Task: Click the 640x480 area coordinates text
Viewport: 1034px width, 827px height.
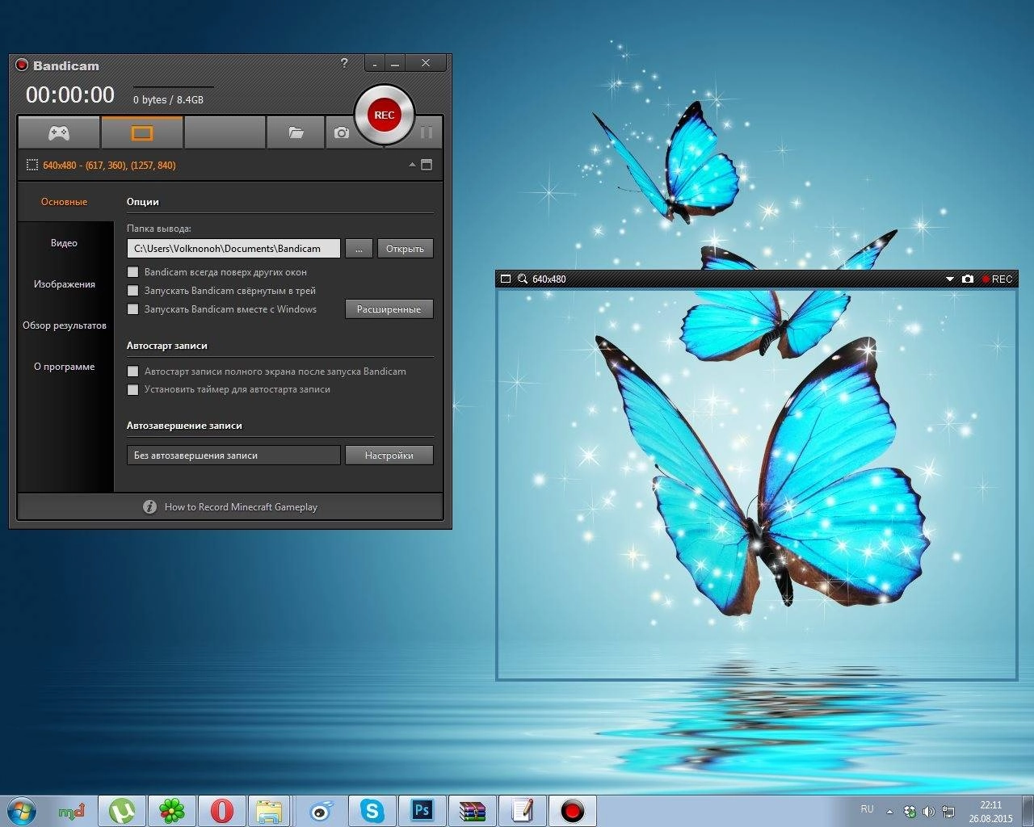Action: (109, 165)
